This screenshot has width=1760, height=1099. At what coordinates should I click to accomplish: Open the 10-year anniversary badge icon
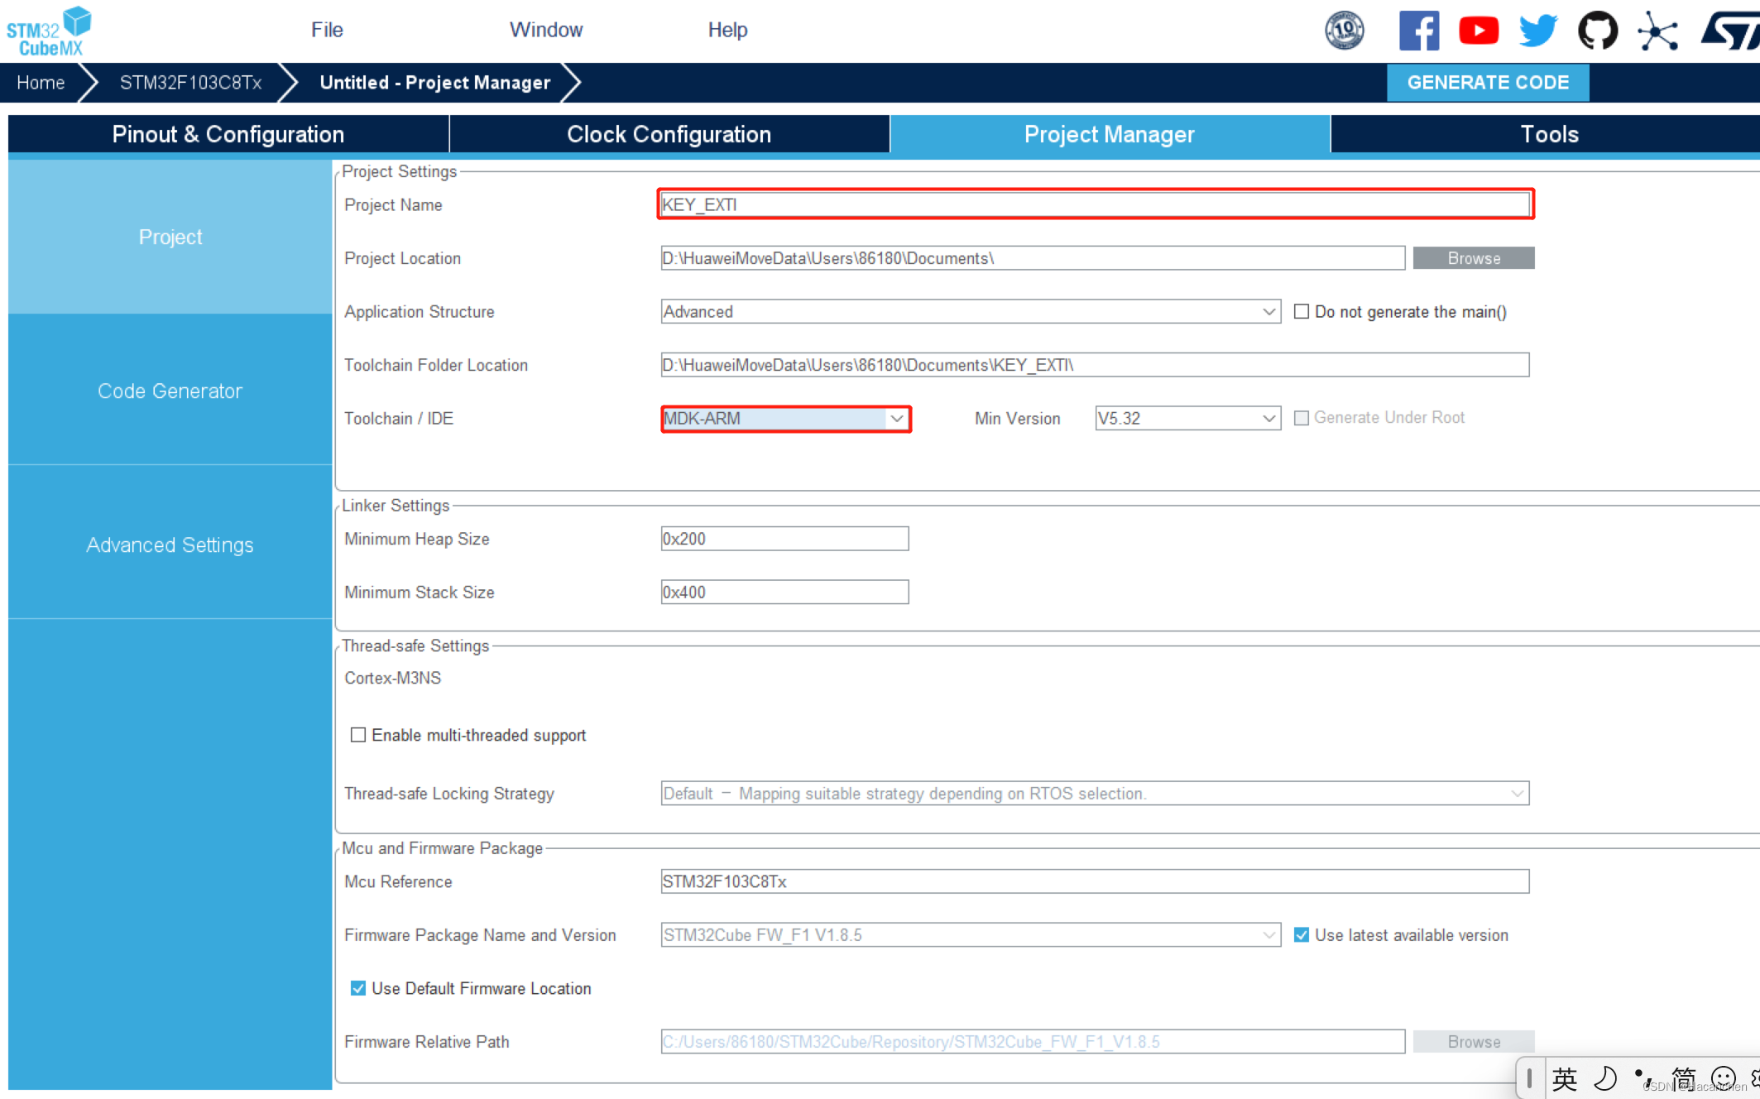1345,31
